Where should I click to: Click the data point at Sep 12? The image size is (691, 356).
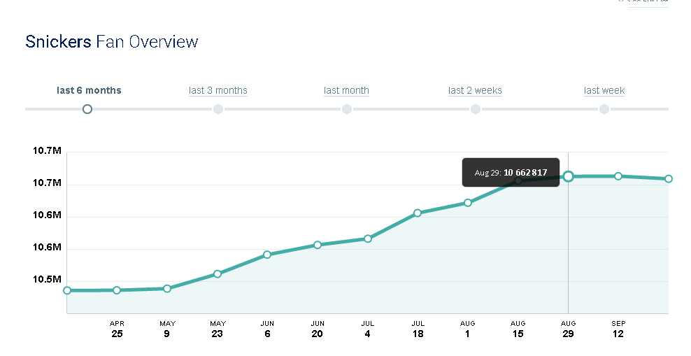(x=618, y=176)
